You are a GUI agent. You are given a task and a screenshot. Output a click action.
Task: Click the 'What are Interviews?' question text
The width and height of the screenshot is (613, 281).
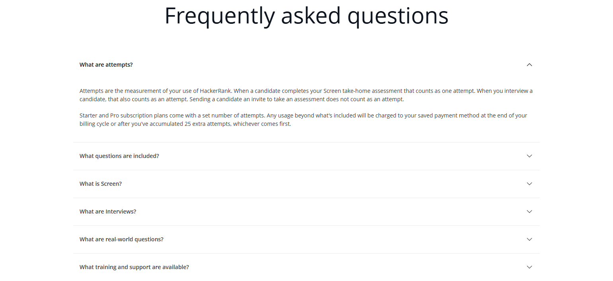(x=108, y=212)
